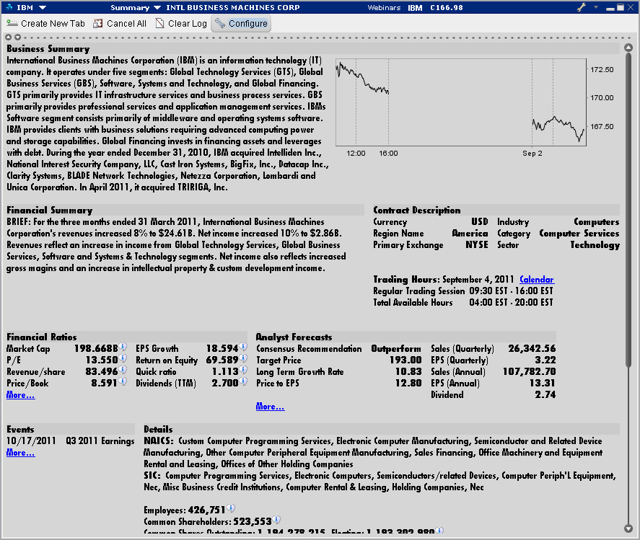This screenshot has height=540, width=640.
Task: Click the Category value Computer Services
Action: pos(579,234)
